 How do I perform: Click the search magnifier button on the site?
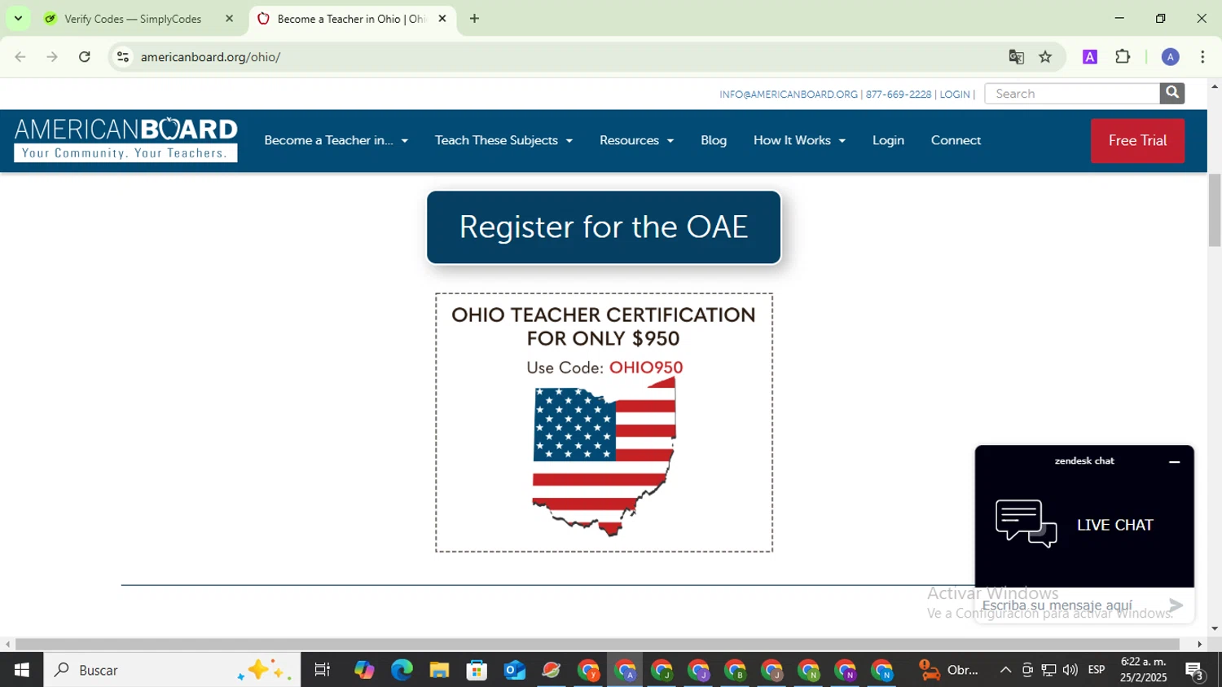click(1171, 94)
